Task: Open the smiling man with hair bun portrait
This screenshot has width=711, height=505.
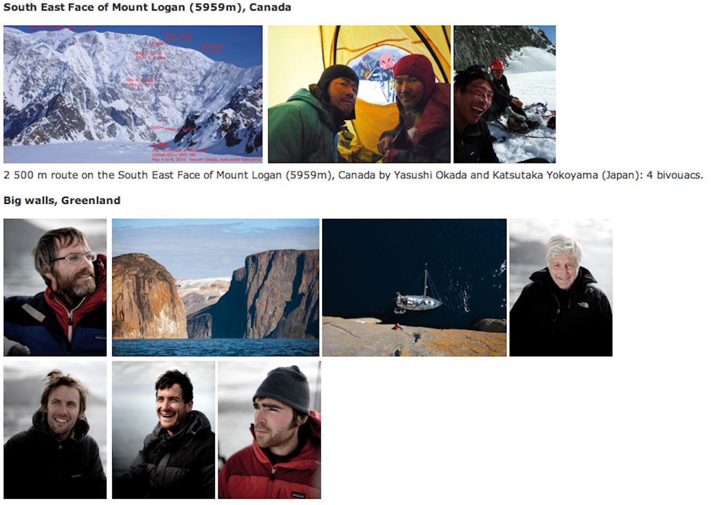Action: tap(55, 430)
